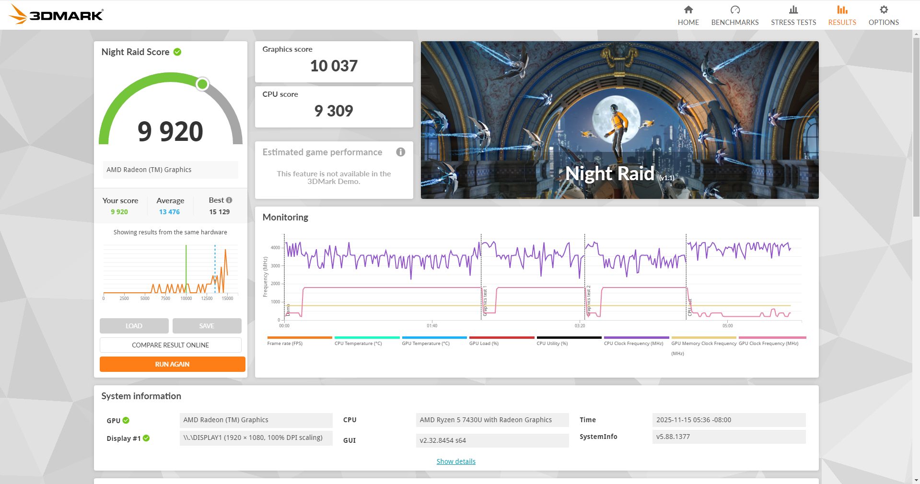
Task: Click the info icon next to Best
Action: 229,200
